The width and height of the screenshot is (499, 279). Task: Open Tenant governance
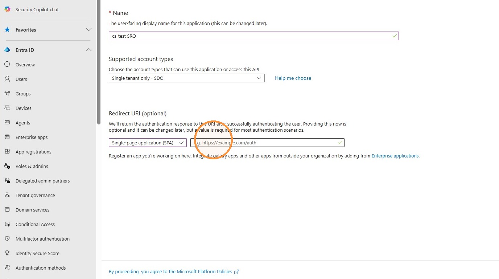coord(35,196)
